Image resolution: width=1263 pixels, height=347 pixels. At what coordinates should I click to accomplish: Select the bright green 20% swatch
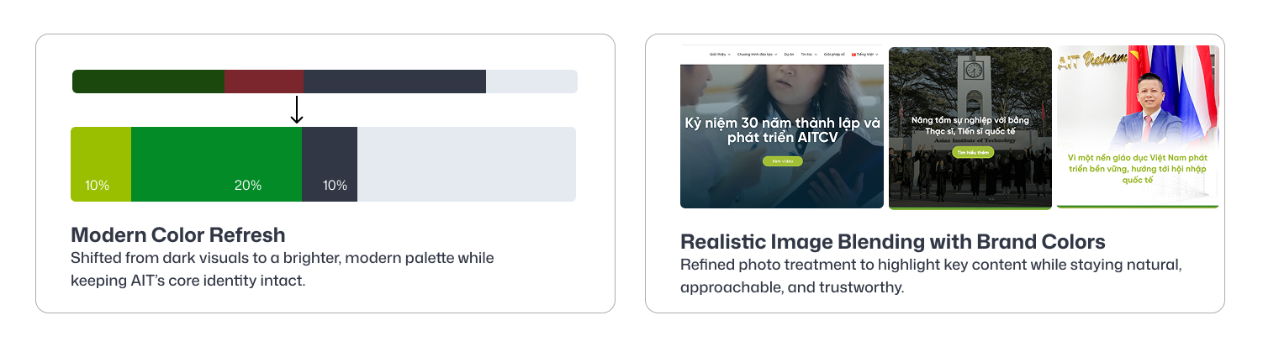tap(216, 164)
